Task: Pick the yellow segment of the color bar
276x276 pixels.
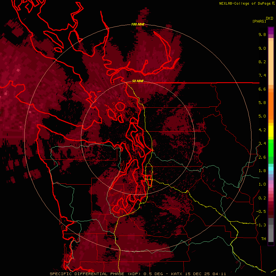Action: [271, 131]
